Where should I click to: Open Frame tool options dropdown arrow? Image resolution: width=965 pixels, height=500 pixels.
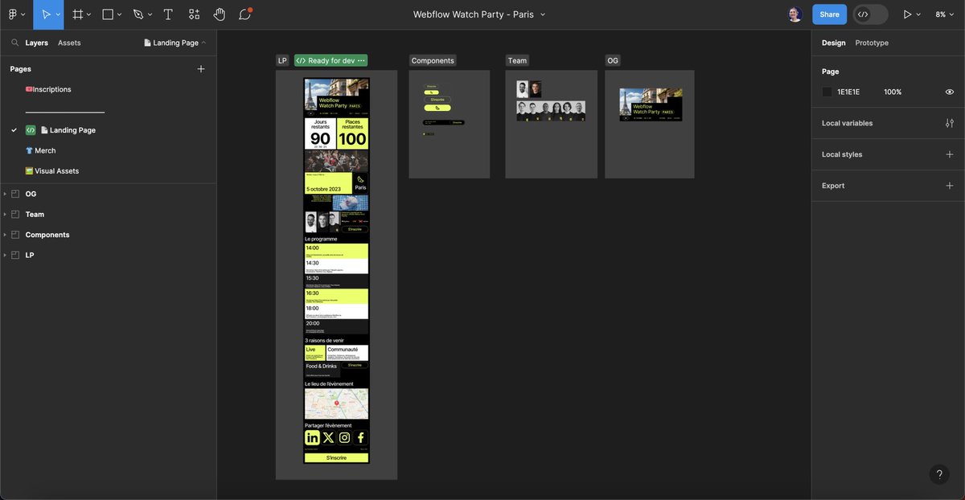[x=88, y=14]
